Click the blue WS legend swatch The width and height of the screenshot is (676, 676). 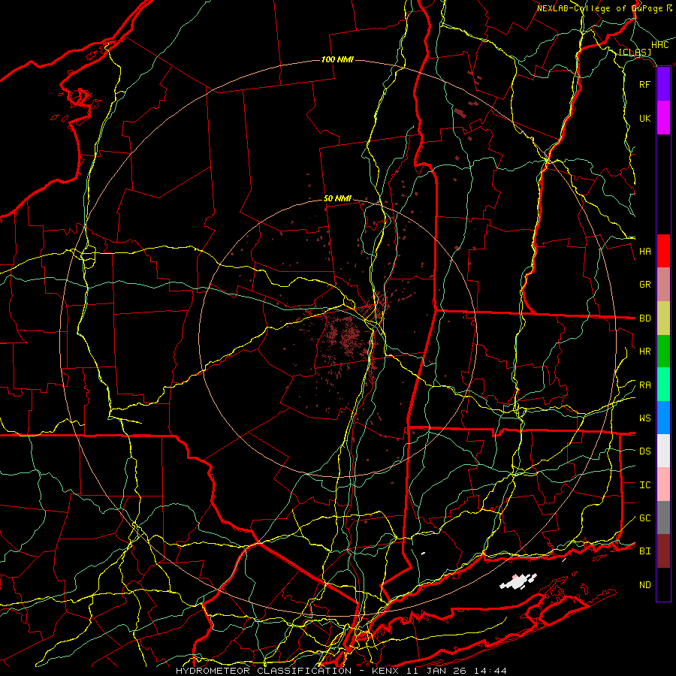click(663, 418)
